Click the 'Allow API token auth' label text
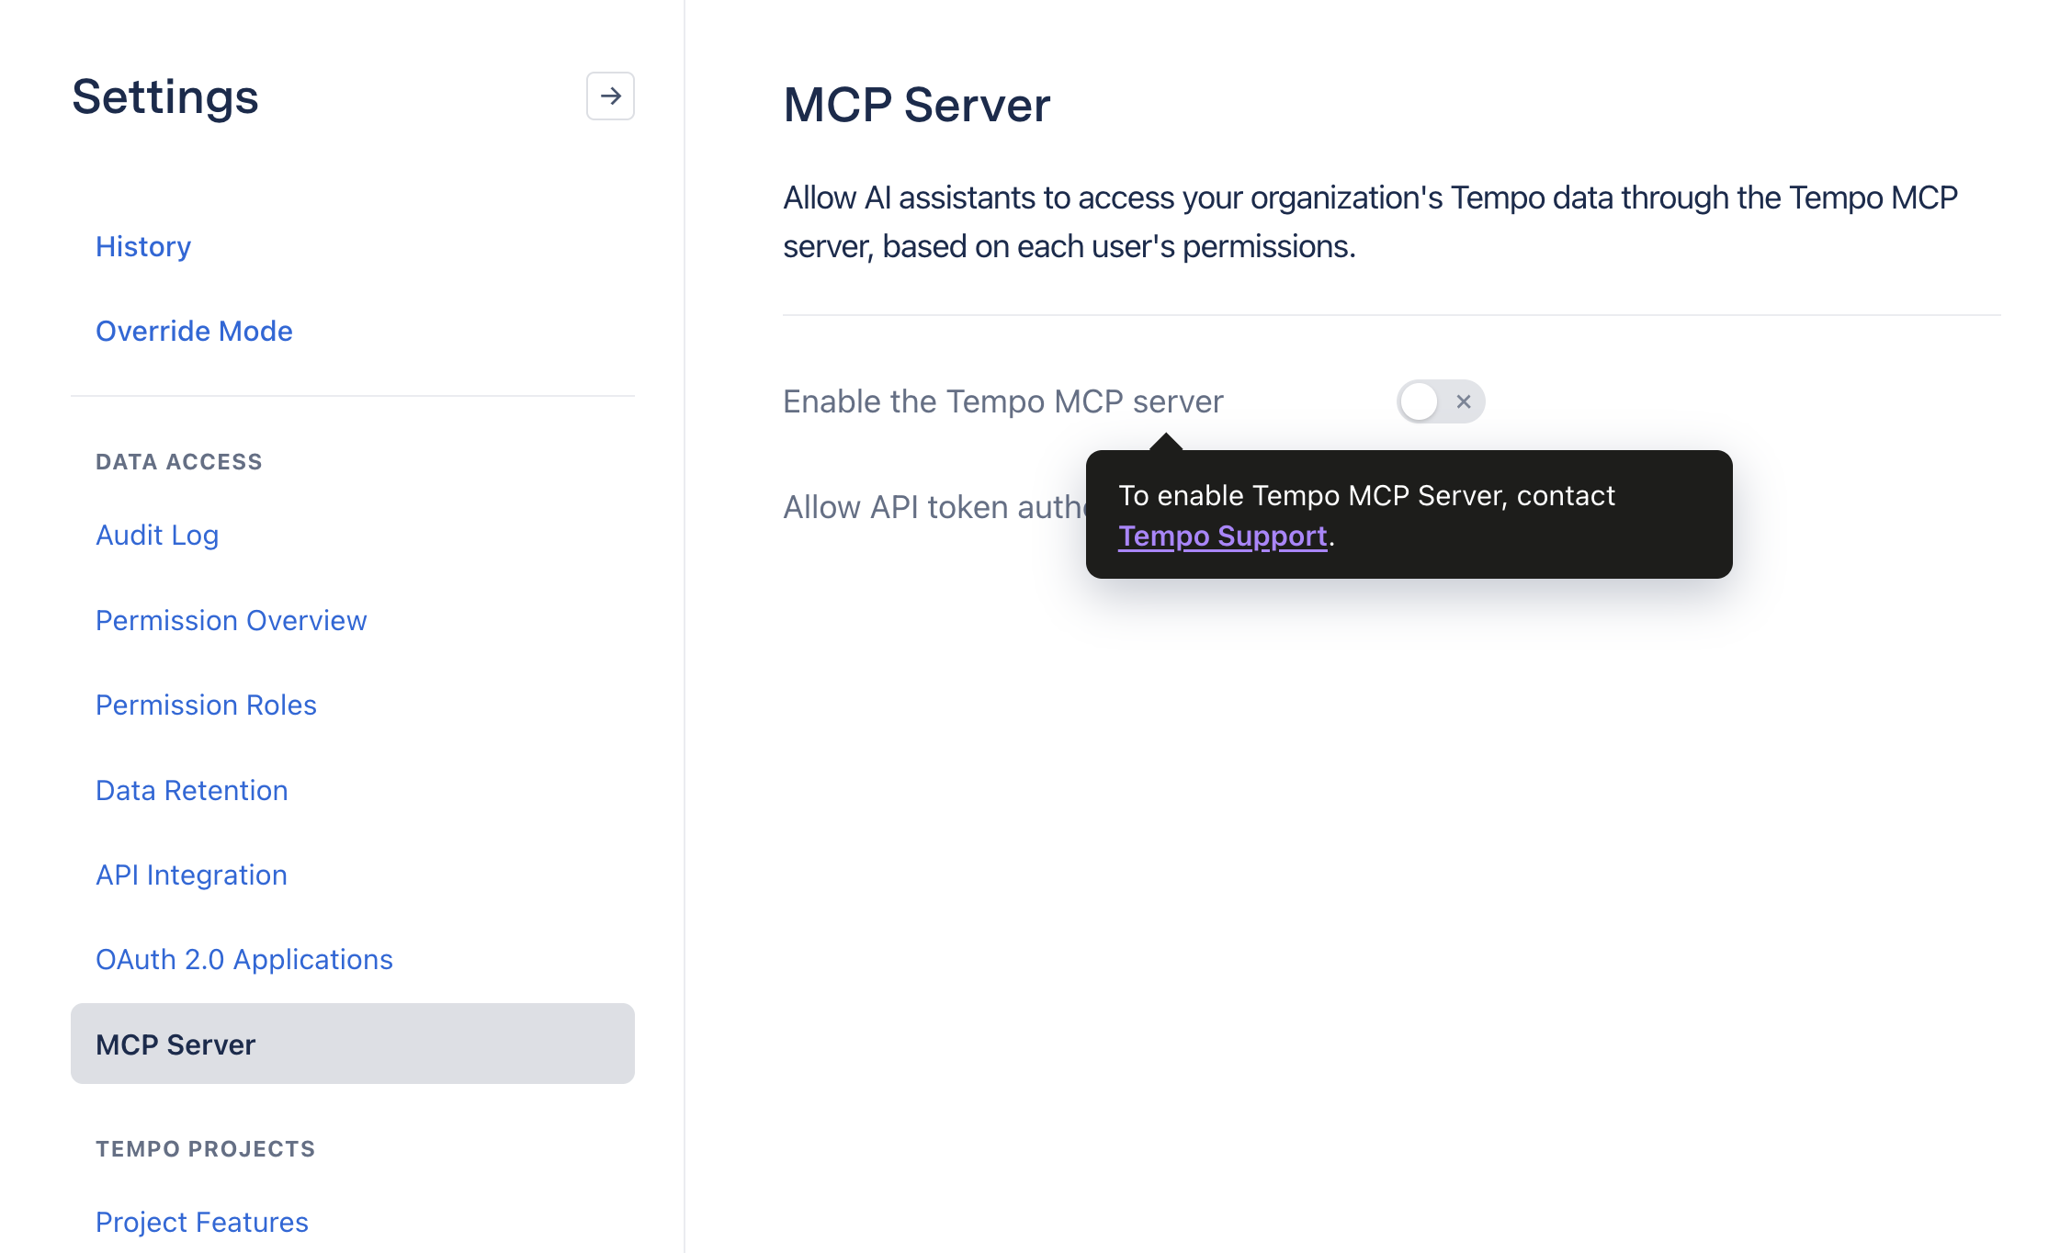2060x1253 pixels. point(934,507)
